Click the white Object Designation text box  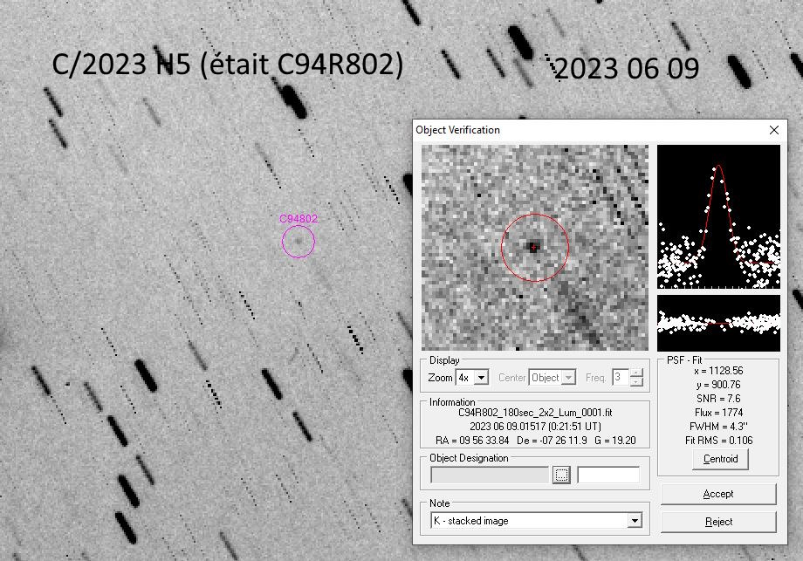click(608, 475)
